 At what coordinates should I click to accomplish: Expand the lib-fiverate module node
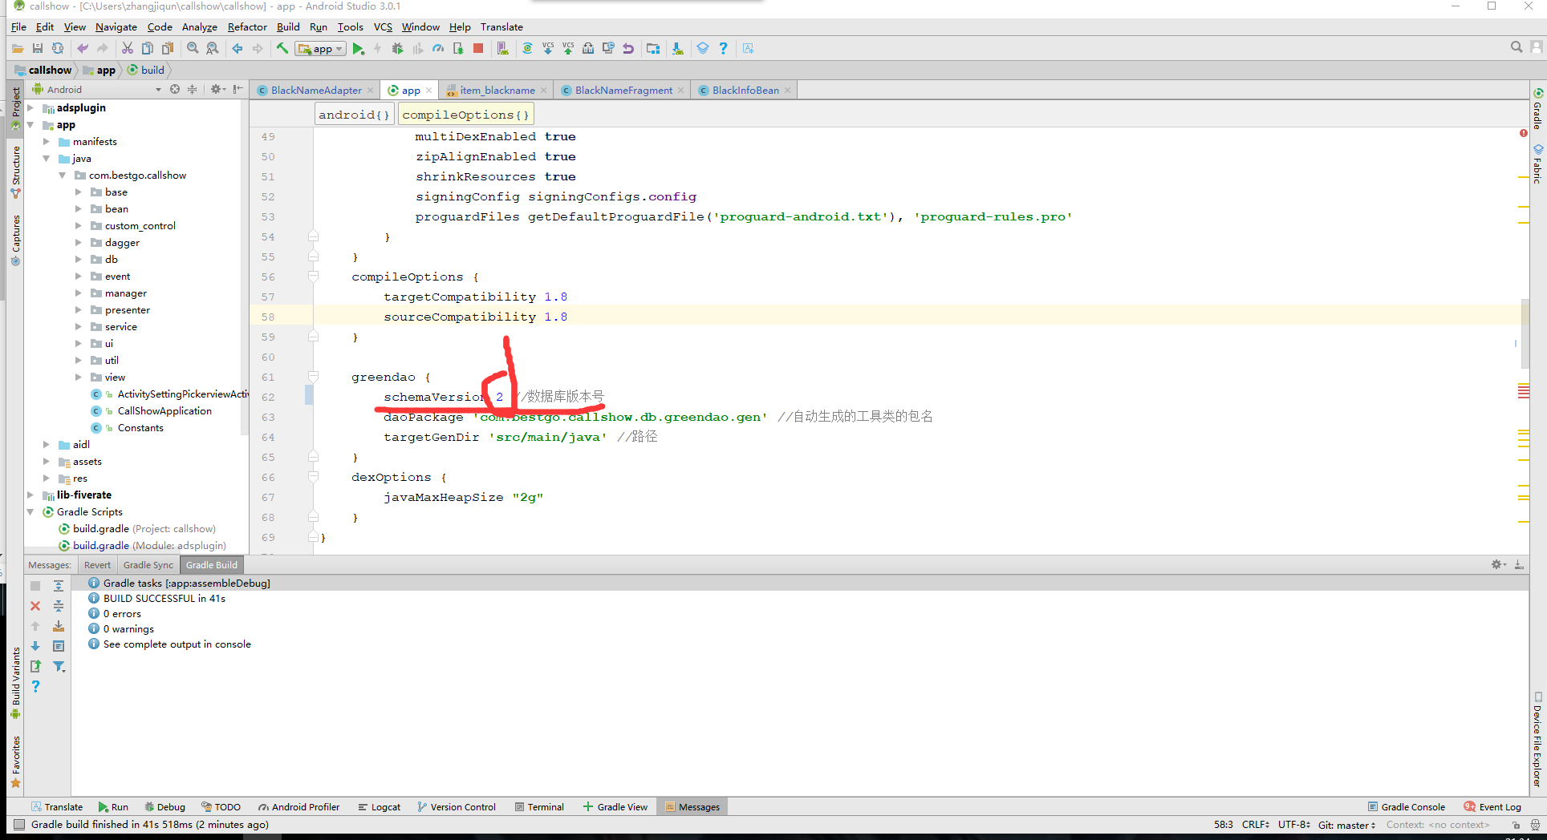(30, 495)
